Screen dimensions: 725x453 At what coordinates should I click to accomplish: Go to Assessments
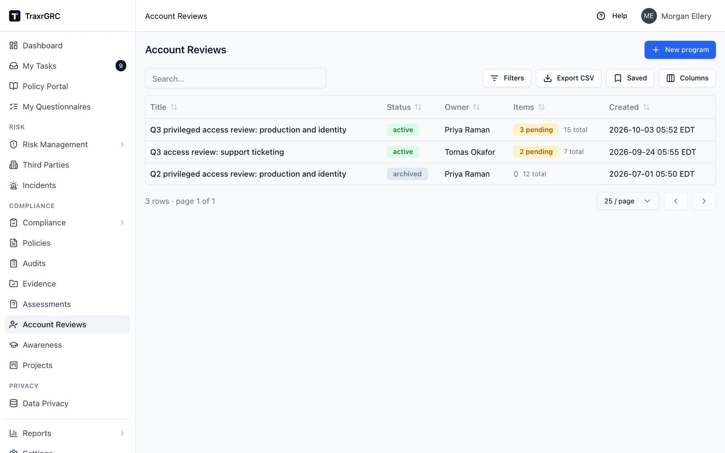pyautogui.click(x=68, y=304)
